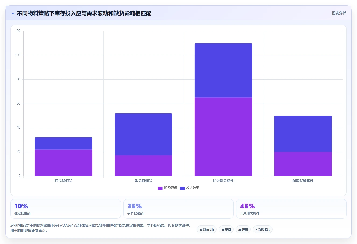The width and height of the screenshot is (357, 244).
Task: Click the 稳定低值品 x-axis label
Action: 63,181
